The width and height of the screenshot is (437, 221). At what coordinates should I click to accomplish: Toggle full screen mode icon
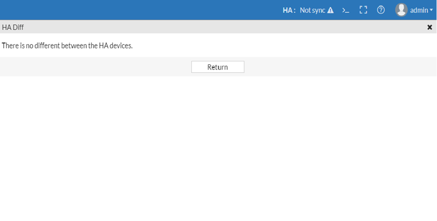pos(363,10)
